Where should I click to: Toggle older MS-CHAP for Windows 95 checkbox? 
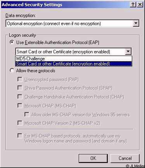tap(27, 114)
